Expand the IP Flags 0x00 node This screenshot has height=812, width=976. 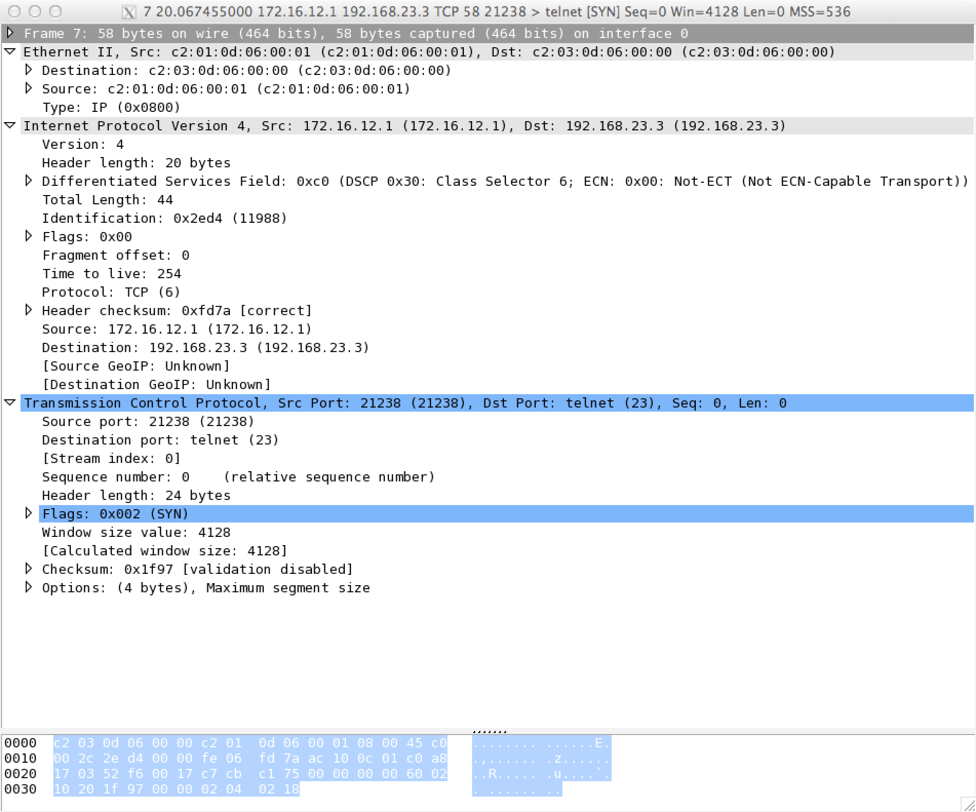tap(29, 236)
